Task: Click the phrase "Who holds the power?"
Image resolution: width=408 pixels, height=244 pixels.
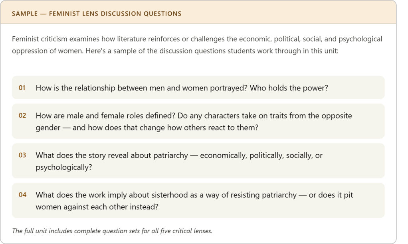Action: (x=289, y=88)
